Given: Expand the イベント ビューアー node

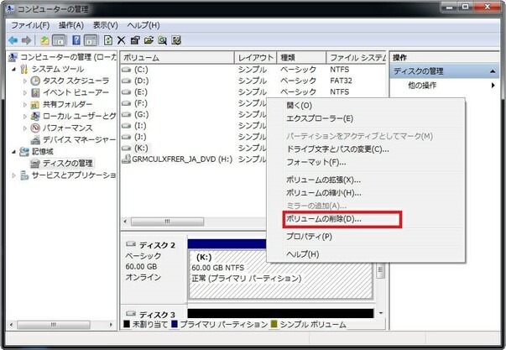Looking at the screenshot, I should [25, 92].
